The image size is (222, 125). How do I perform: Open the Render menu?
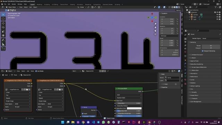14,4
